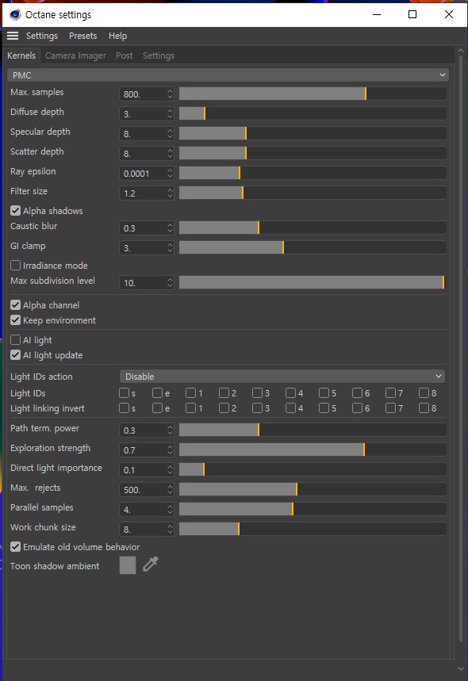Switch to the Post tab
468x681 pixels.
click(x=125, y=55)
